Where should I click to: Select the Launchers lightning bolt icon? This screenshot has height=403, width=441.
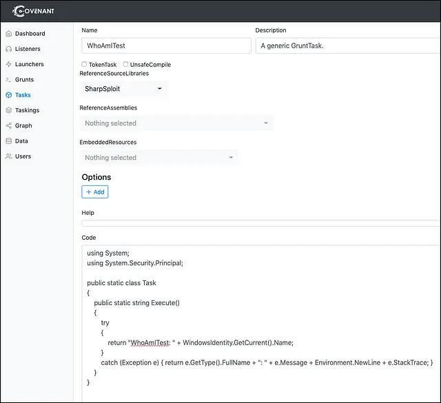9,64
